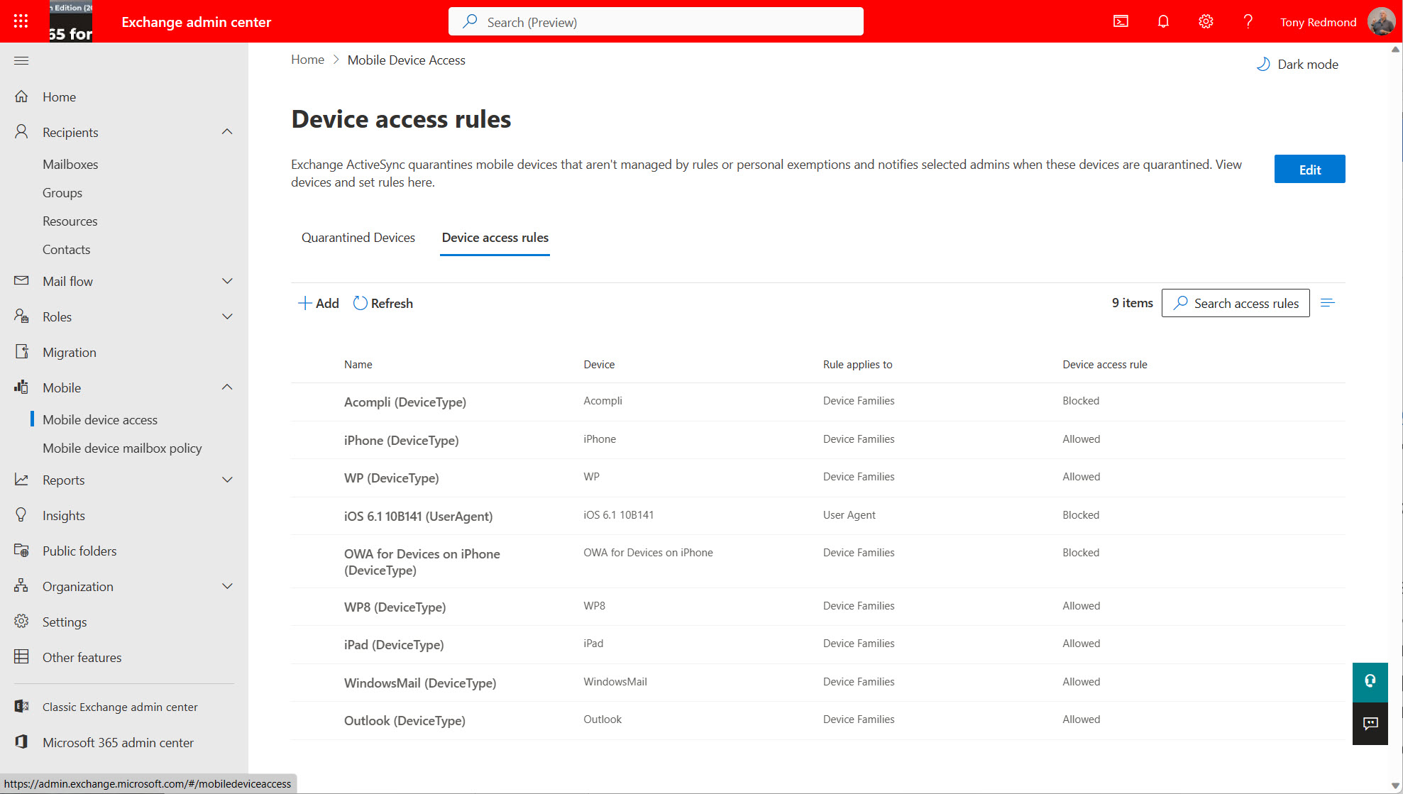This screenshot has width=1403, height=794.
Task: Open the app launcher waffle icon
Action: click(x=21, y=21)
